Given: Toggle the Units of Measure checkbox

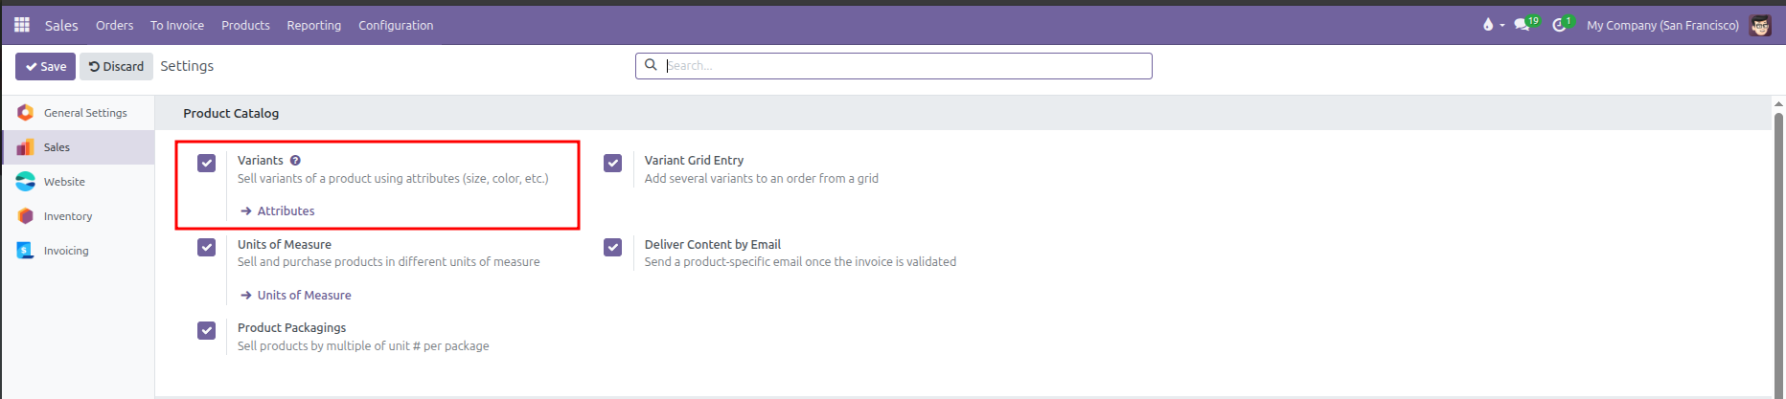Looking at the screenshot, I should click(x=207, y=247).
